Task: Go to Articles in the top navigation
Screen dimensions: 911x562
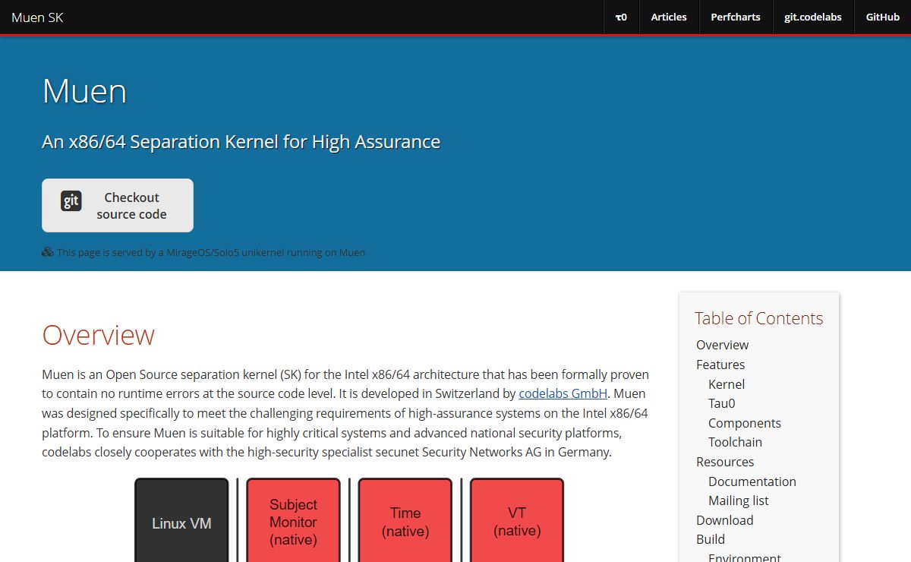Action: coord(669,17)
